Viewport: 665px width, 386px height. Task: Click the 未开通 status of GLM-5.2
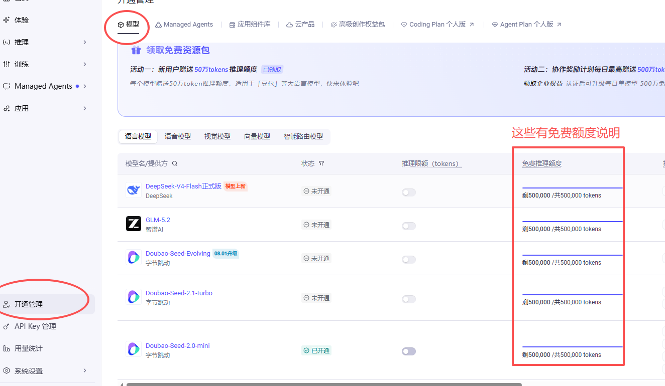coord(316,225)
